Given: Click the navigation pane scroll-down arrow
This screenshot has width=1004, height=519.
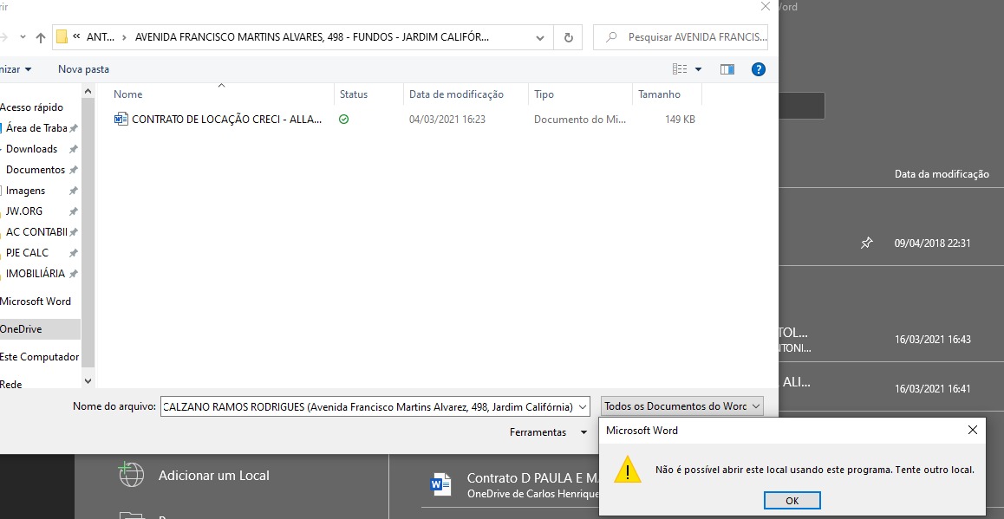Looking at the screenshot, I should click(x=88, y=380).
